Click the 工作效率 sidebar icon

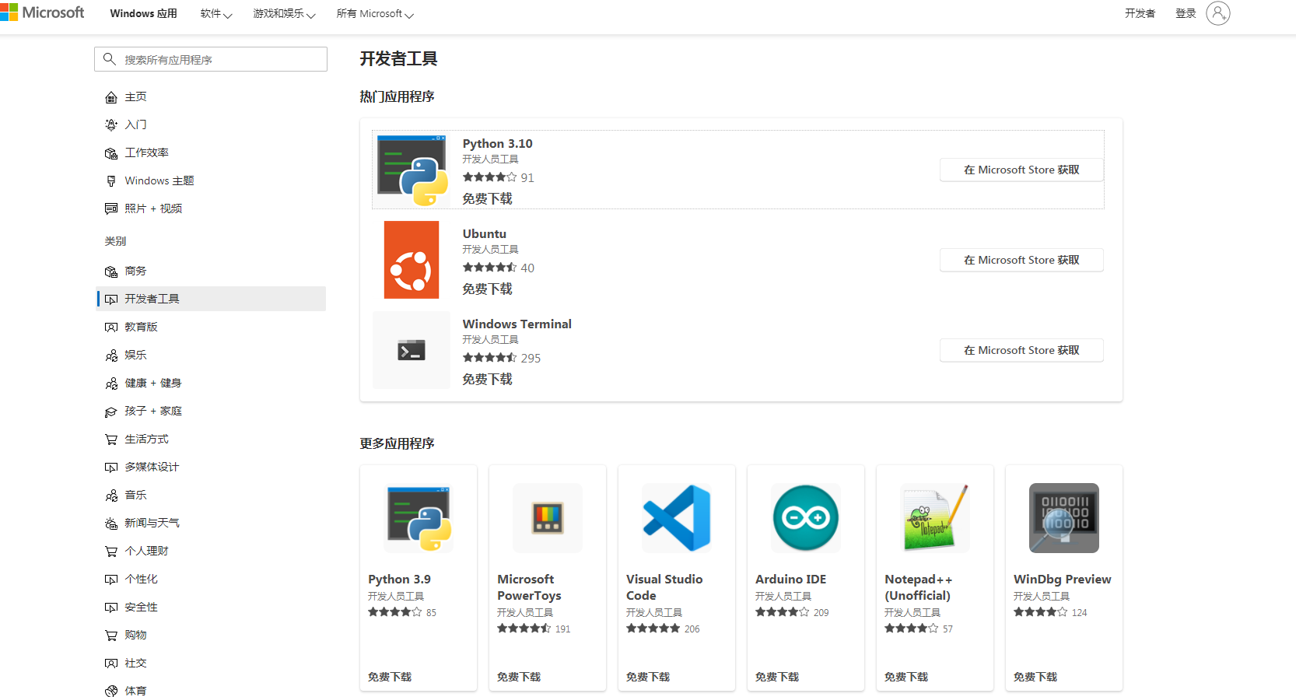point(111,153)
